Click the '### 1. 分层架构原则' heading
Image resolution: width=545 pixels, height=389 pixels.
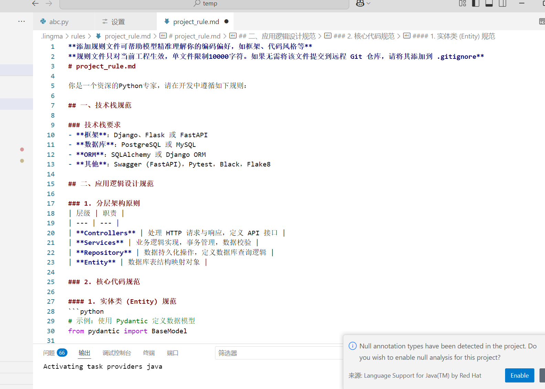click(x=104, y=203)
